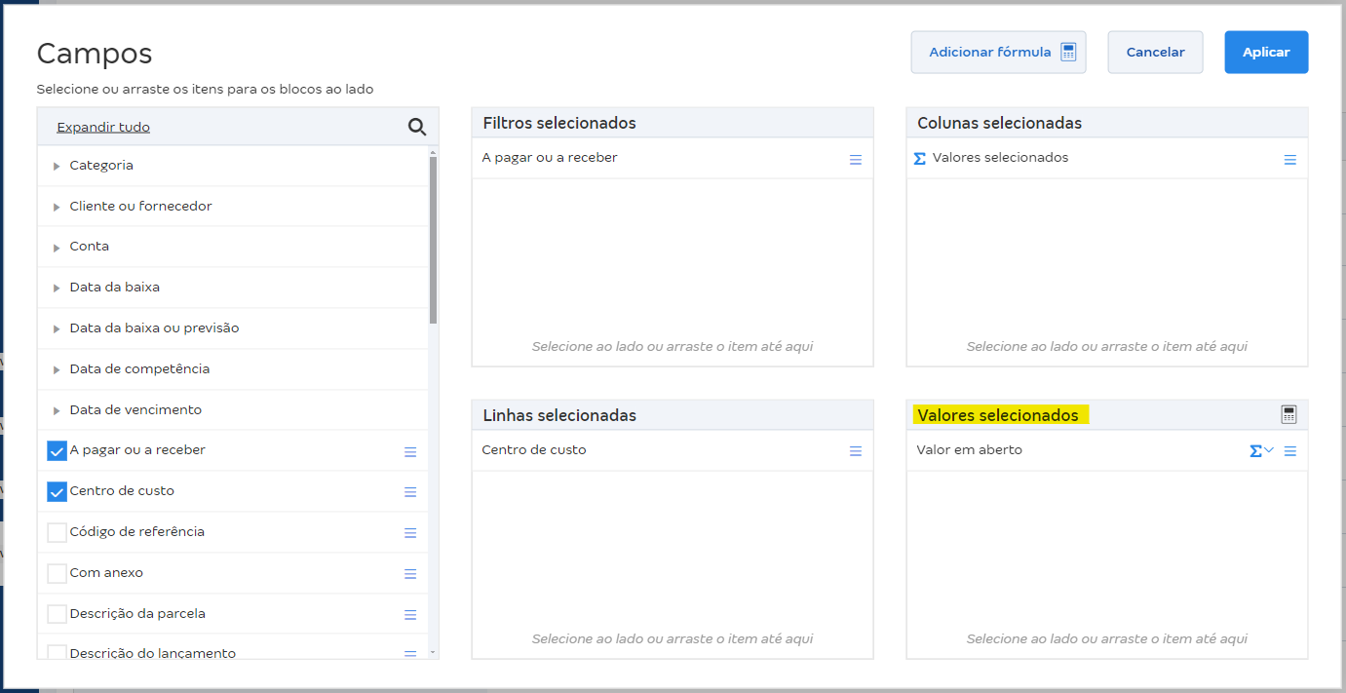
Task: Click the search magnifier icon in fields list
Action: 417,127
